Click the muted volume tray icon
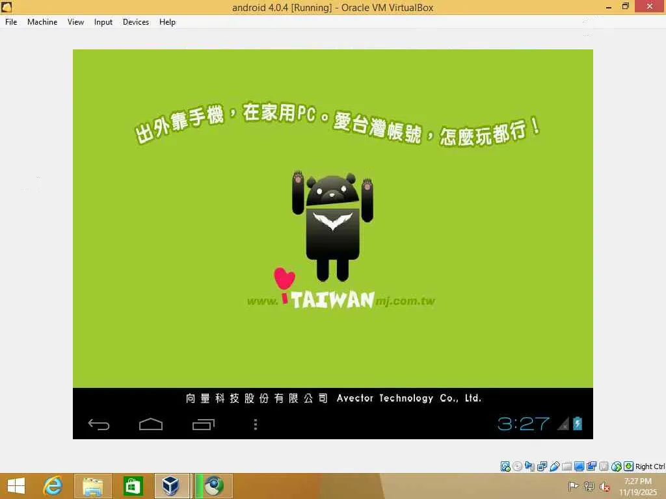Screen dimensions: 666x499 coord(604,487)
